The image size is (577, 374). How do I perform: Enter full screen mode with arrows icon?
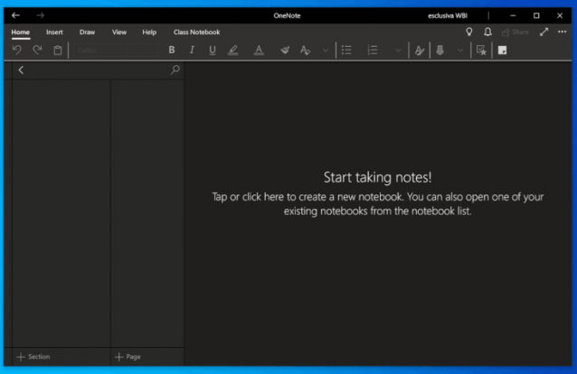544,32
